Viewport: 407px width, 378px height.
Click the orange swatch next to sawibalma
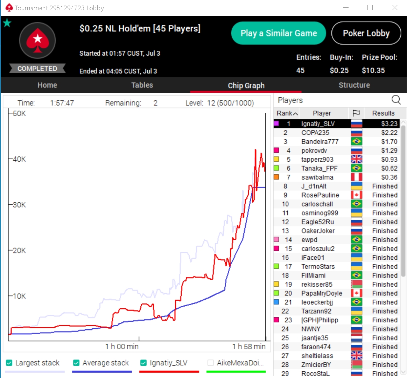276,177
